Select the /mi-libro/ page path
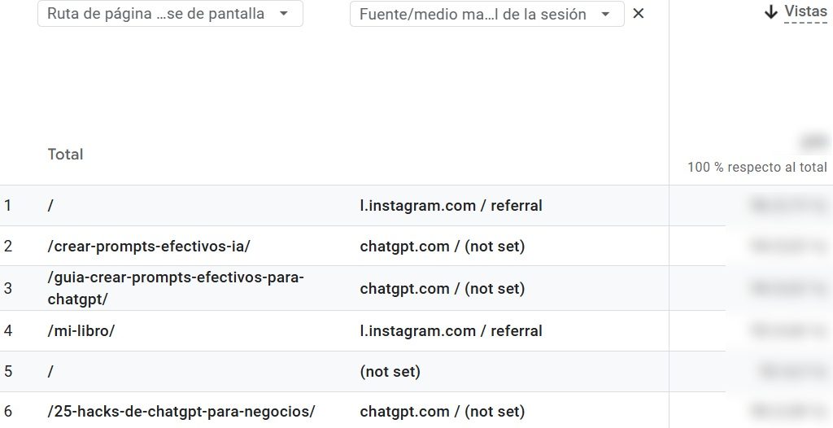Image resolution: width=833 pixels, height=428 pixels. pyautogui.click(x=81, y=331)
